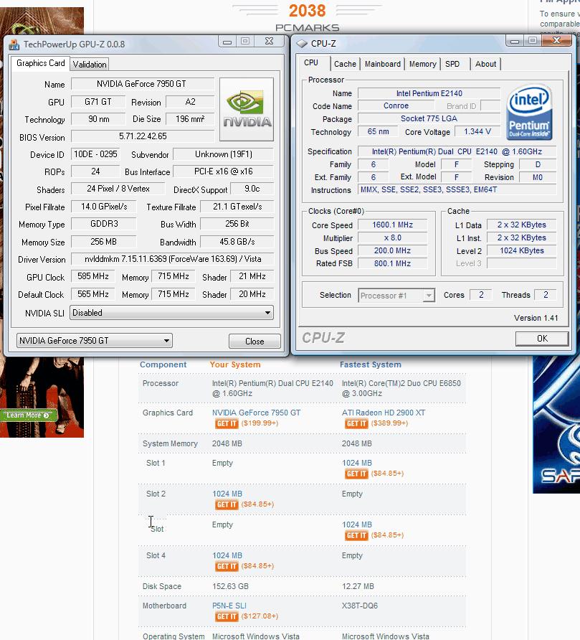Open the About tab in CPU-Z

pos(485,64)
